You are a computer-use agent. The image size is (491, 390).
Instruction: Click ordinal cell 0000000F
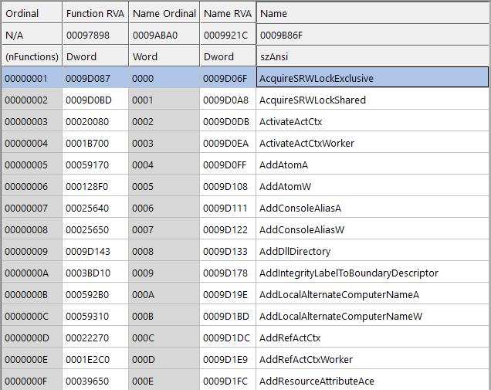32,380
